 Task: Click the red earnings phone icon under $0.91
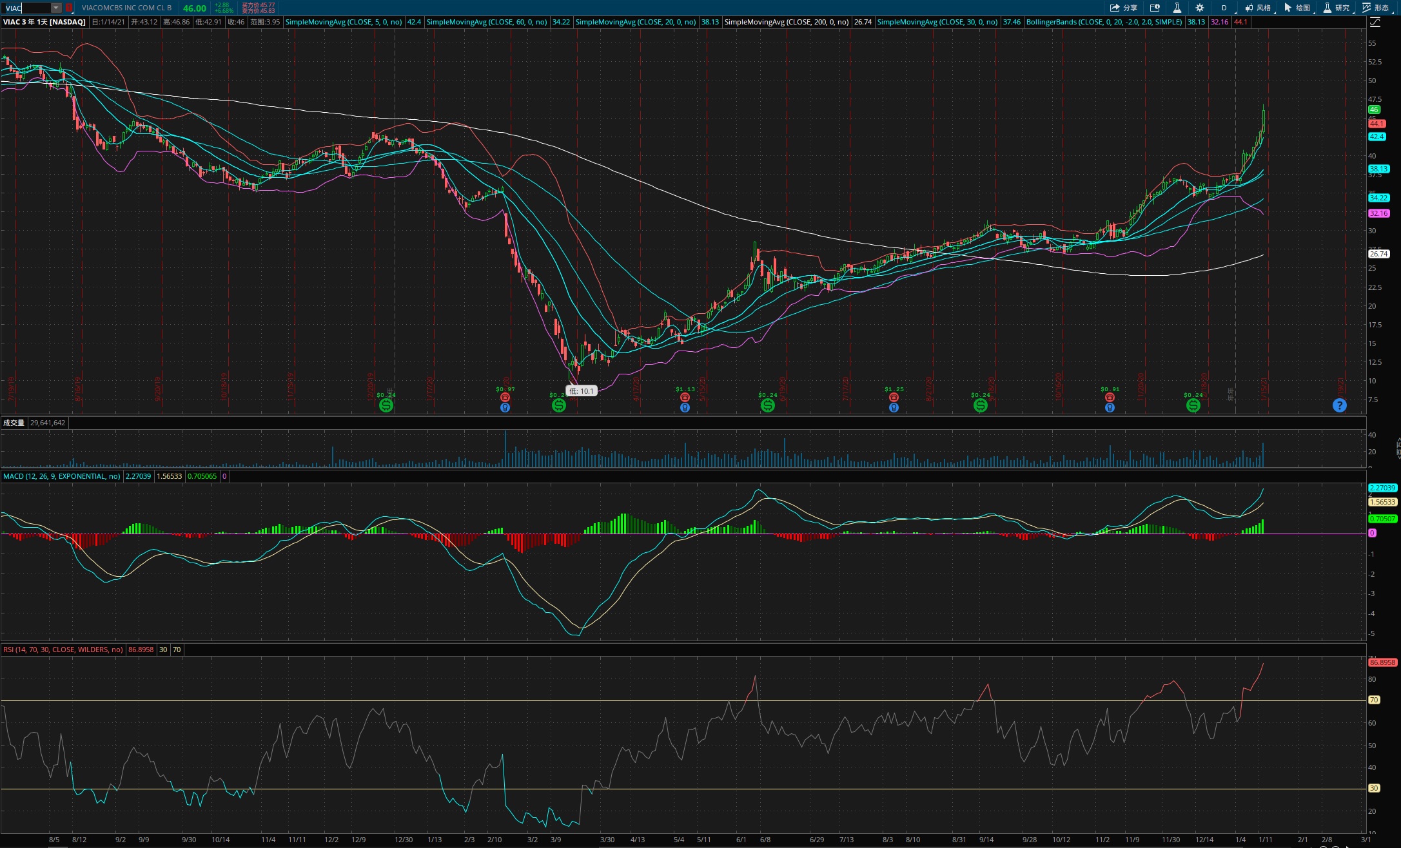click(1110, 398)
